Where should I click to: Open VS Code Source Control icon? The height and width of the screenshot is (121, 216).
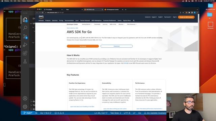[x=25, y=36]
